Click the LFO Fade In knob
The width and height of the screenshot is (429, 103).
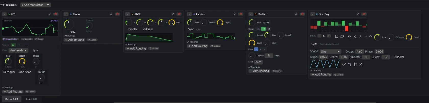(41, 78)
